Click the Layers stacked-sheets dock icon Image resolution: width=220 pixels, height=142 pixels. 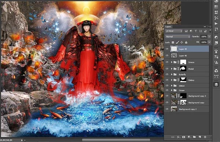pos(216,85)
